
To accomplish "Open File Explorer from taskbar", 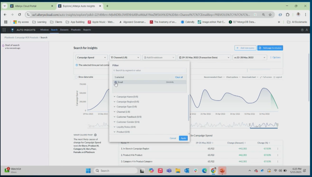I will click(x=178, y=171).
